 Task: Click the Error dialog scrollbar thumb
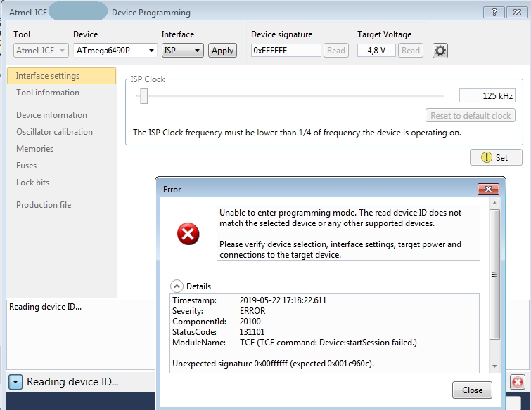(x=494, y=274)
